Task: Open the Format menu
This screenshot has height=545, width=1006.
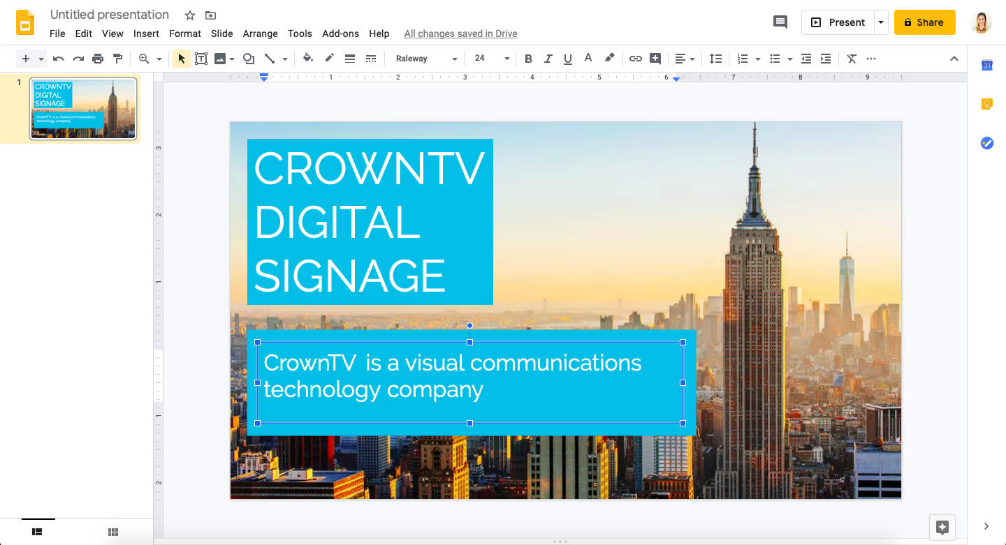Action: coord(184,33)
